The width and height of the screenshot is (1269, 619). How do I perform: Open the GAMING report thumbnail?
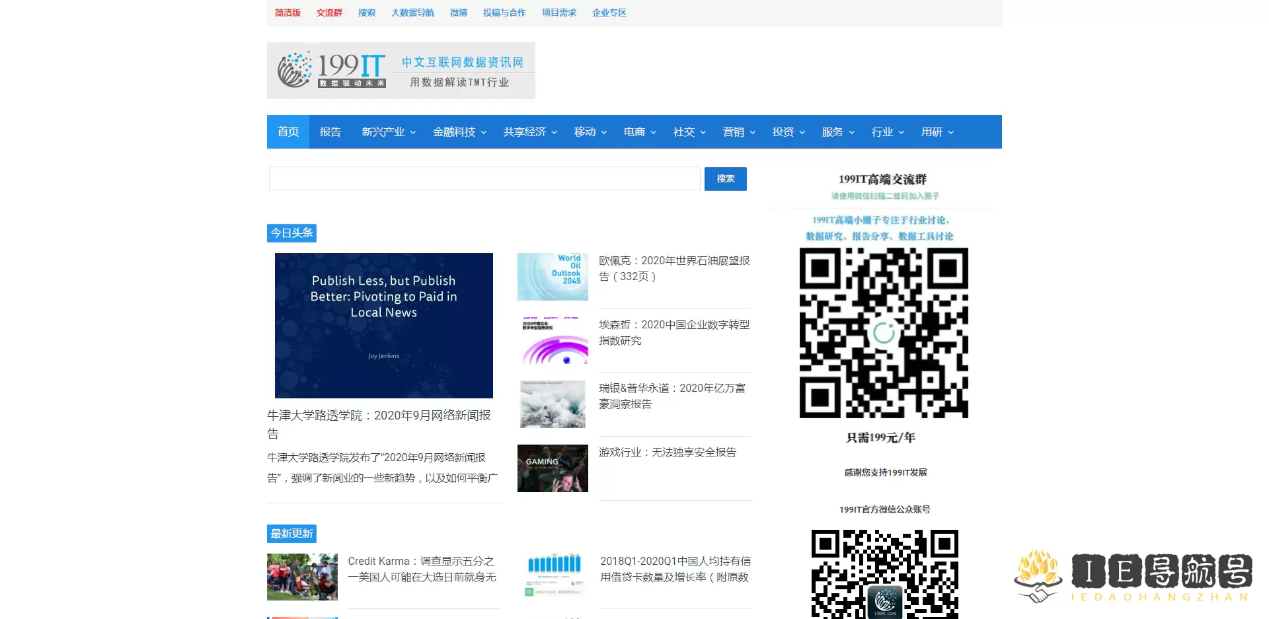coord(553,468)
